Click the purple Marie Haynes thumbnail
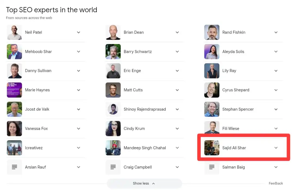Viewport: 292px width, 190px height. tap(14, 90)
